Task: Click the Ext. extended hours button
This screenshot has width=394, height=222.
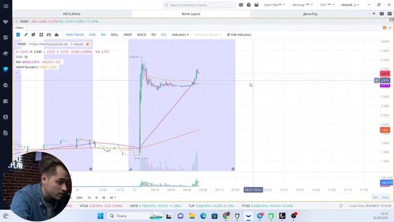Action: click(x=376, y=197)
